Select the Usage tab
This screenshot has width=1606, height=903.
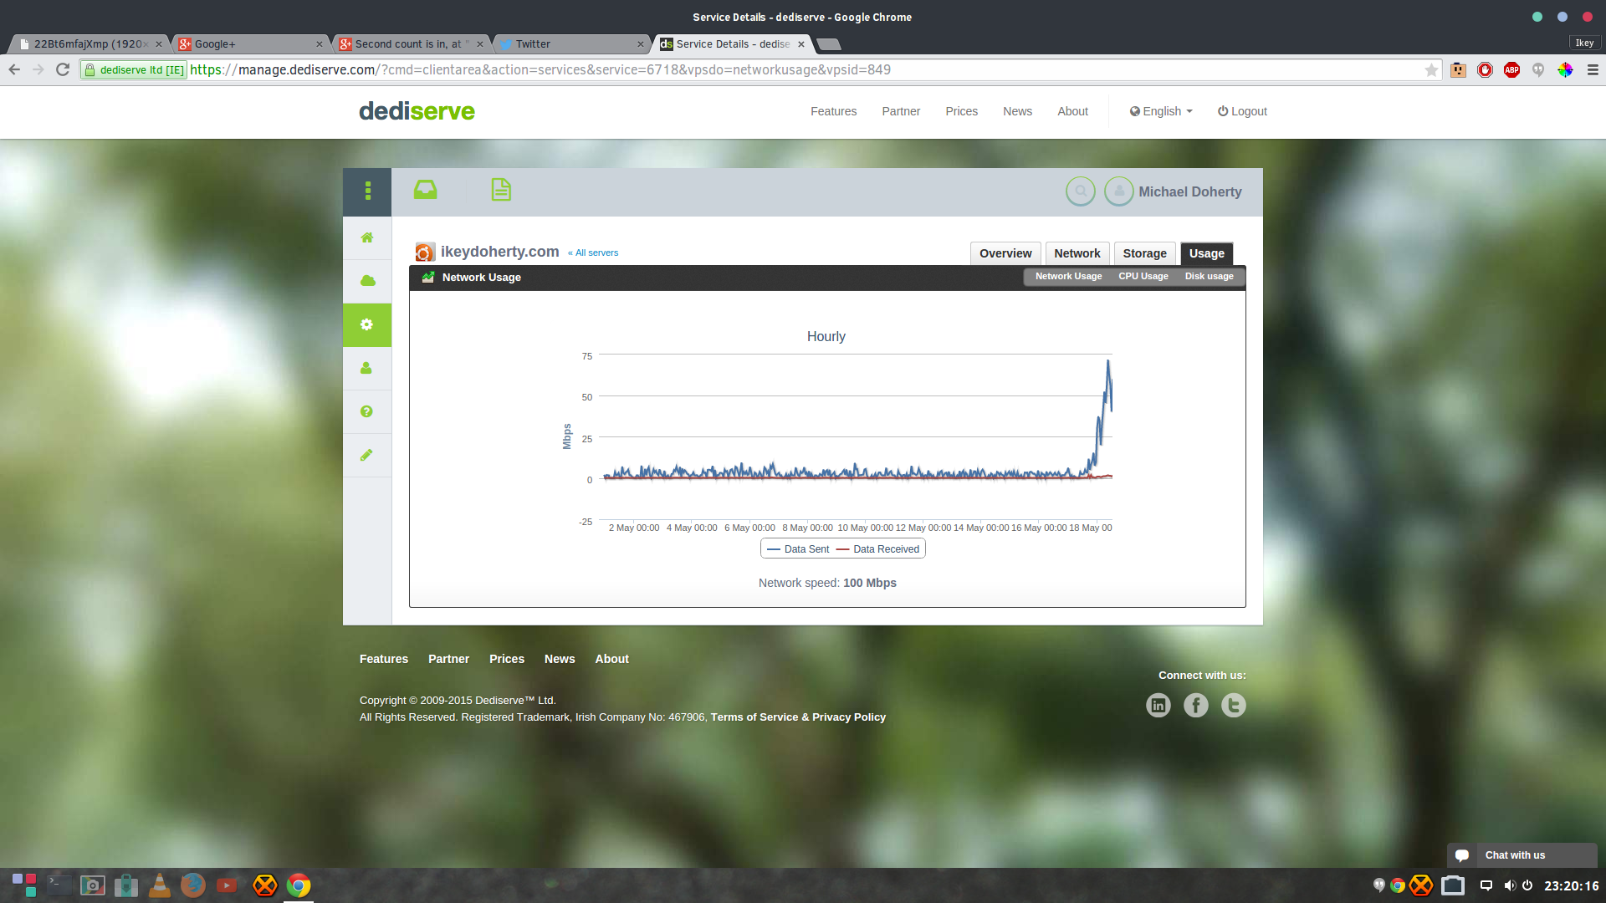pos(1206,253)
